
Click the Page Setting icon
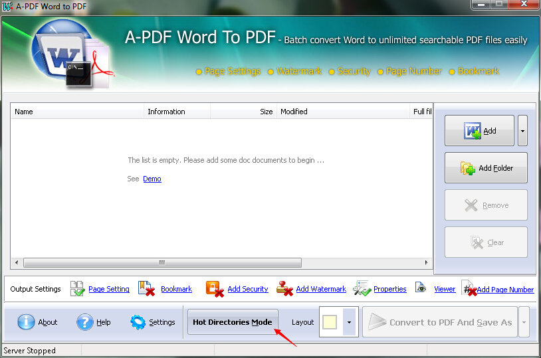coord(77,289)
